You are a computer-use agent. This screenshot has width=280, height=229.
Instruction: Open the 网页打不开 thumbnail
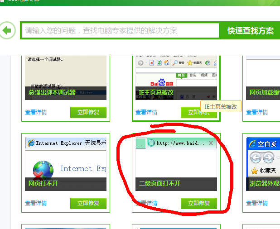(66, 164)
